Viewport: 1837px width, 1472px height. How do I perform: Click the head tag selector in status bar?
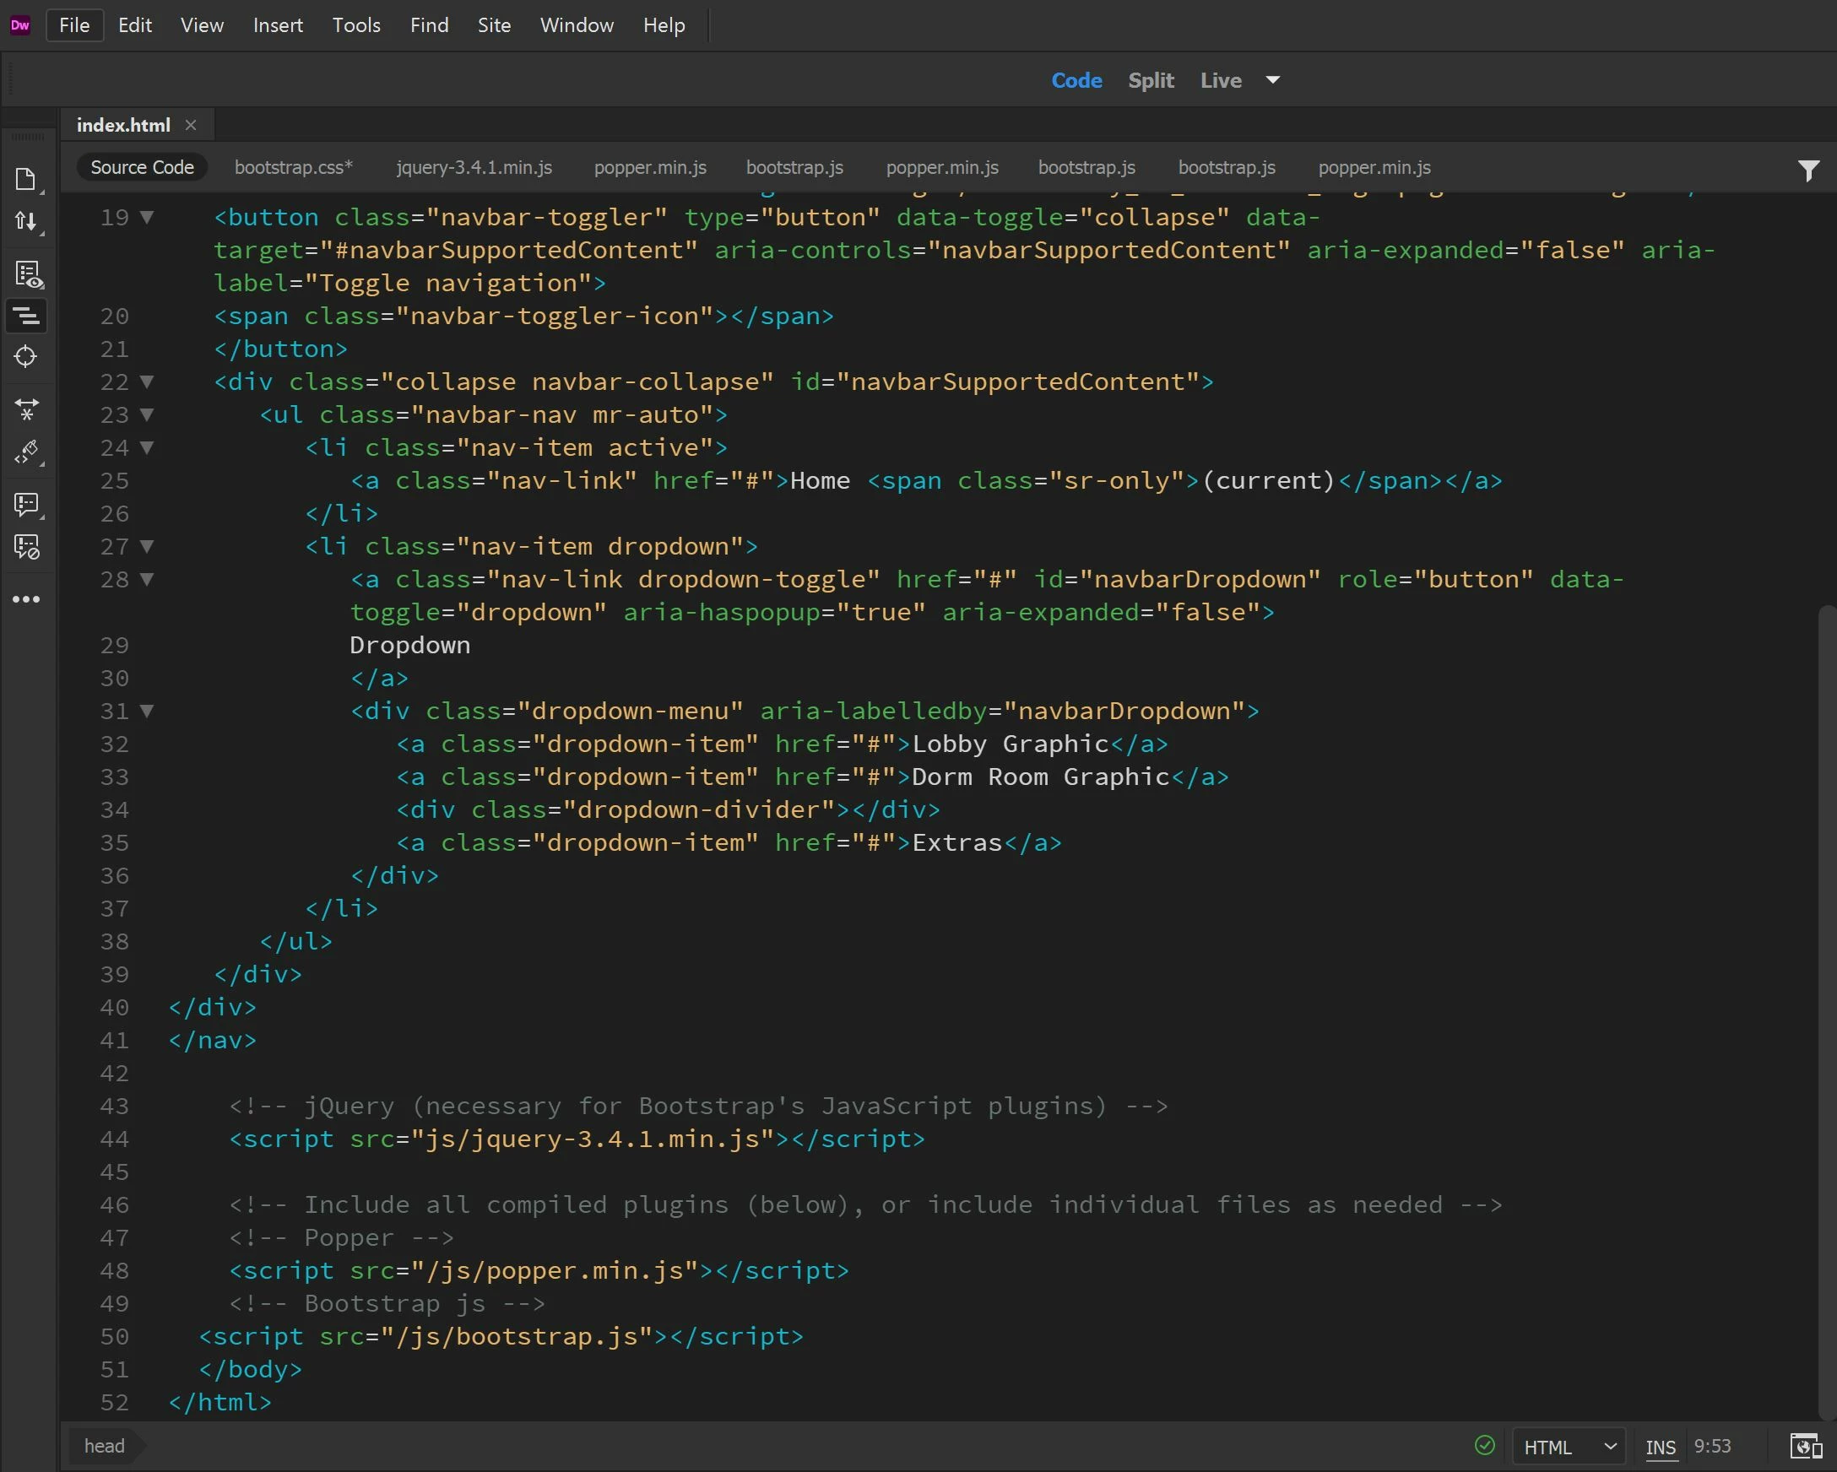tap(104, 1447)
